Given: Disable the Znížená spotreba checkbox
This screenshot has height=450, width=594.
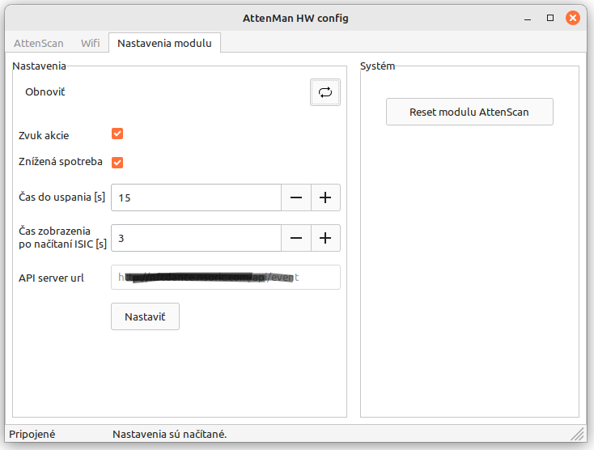Looking at the screenshot, I should point(117,163).
